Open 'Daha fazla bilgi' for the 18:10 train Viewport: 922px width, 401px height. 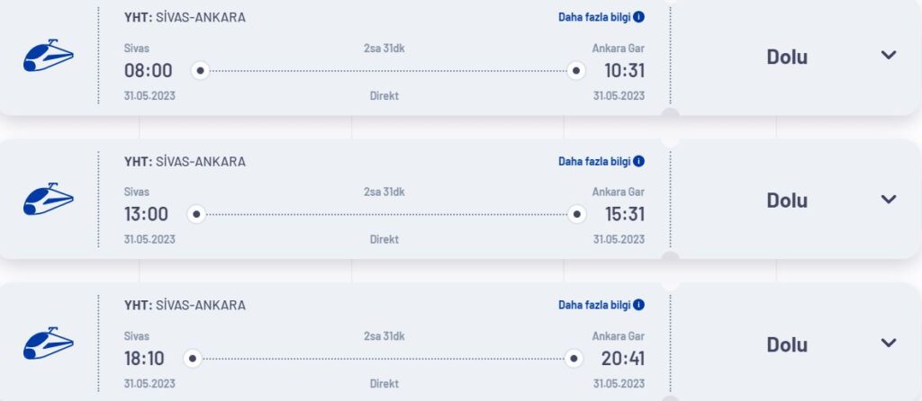(594, 305)
